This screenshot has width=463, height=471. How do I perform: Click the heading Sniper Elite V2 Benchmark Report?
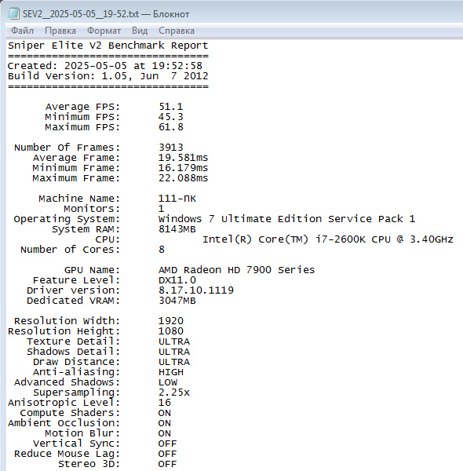click(x=108, y=46)
